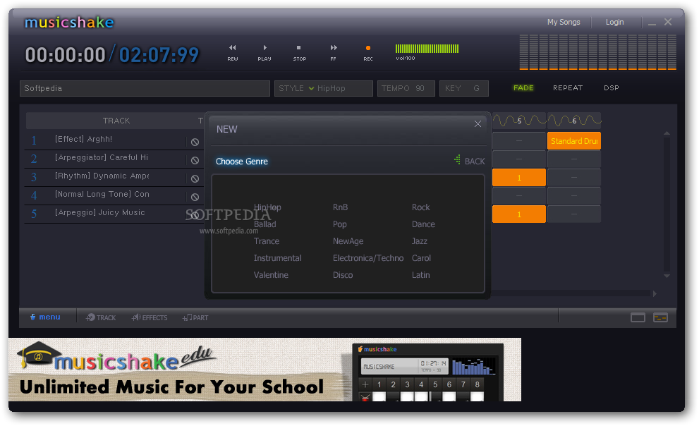Screen dimensions: 699x426
Task: Click the Login link
Action: click(x=614, y=22)
